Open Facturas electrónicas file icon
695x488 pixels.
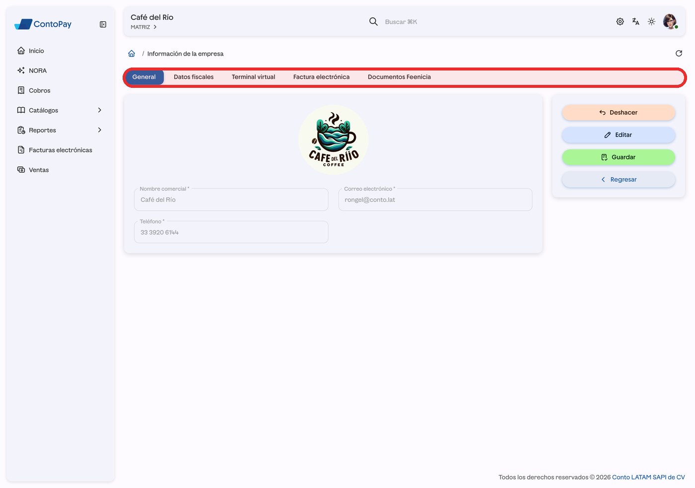(x=21, y=150)
